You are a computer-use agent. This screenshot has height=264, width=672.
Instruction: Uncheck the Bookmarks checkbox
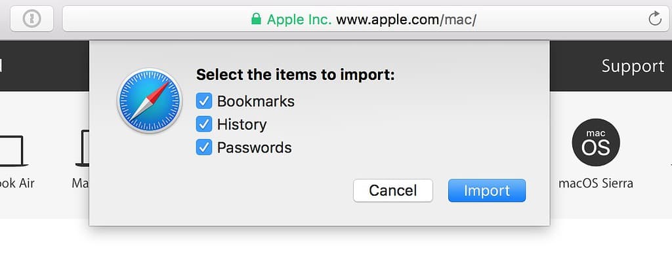tap(204, 102)
